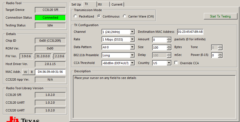Select Carrier Wave (CW) mode

point(138,16)
